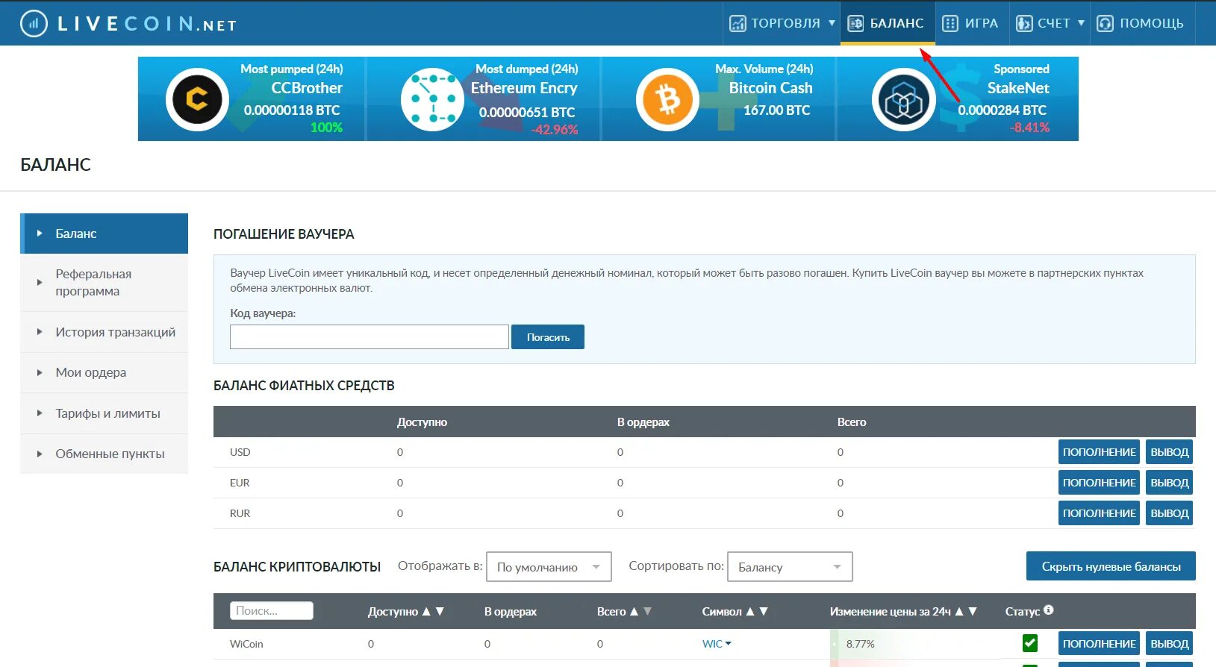Click the account icon beside СЧЕТ
1216x667 pixels.
click(1024, 24)
